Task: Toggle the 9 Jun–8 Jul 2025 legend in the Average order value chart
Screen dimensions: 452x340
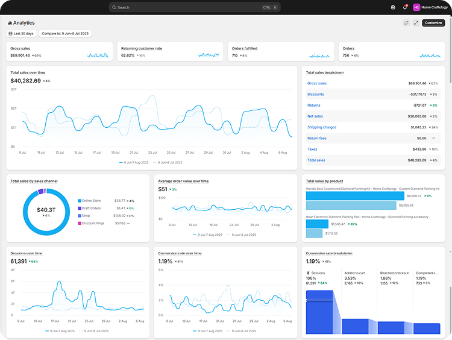Action: pyautogui.click(x=242, y=235)
